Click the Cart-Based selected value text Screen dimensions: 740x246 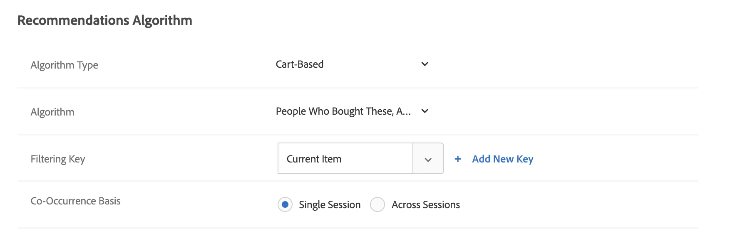tap(300, 64)
